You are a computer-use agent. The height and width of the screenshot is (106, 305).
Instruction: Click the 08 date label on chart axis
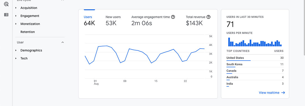(x=125, y=81)
